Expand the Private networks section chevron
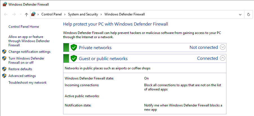Screen dimensions: 254x116 pos(223,47)
